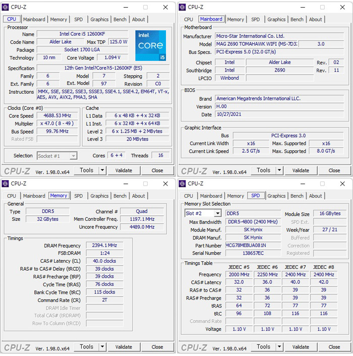
Task: Click the processor name field Intel Core i5 12600KF
Action: coord(82,34)
